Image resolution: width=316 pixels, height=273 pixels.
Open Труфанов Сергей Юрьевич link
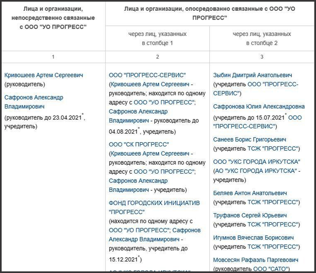coord(250,216)
